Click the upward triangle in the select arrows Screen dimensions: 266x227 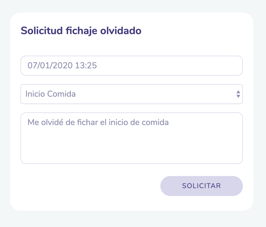pyautogui.click(x=238, y=92)
